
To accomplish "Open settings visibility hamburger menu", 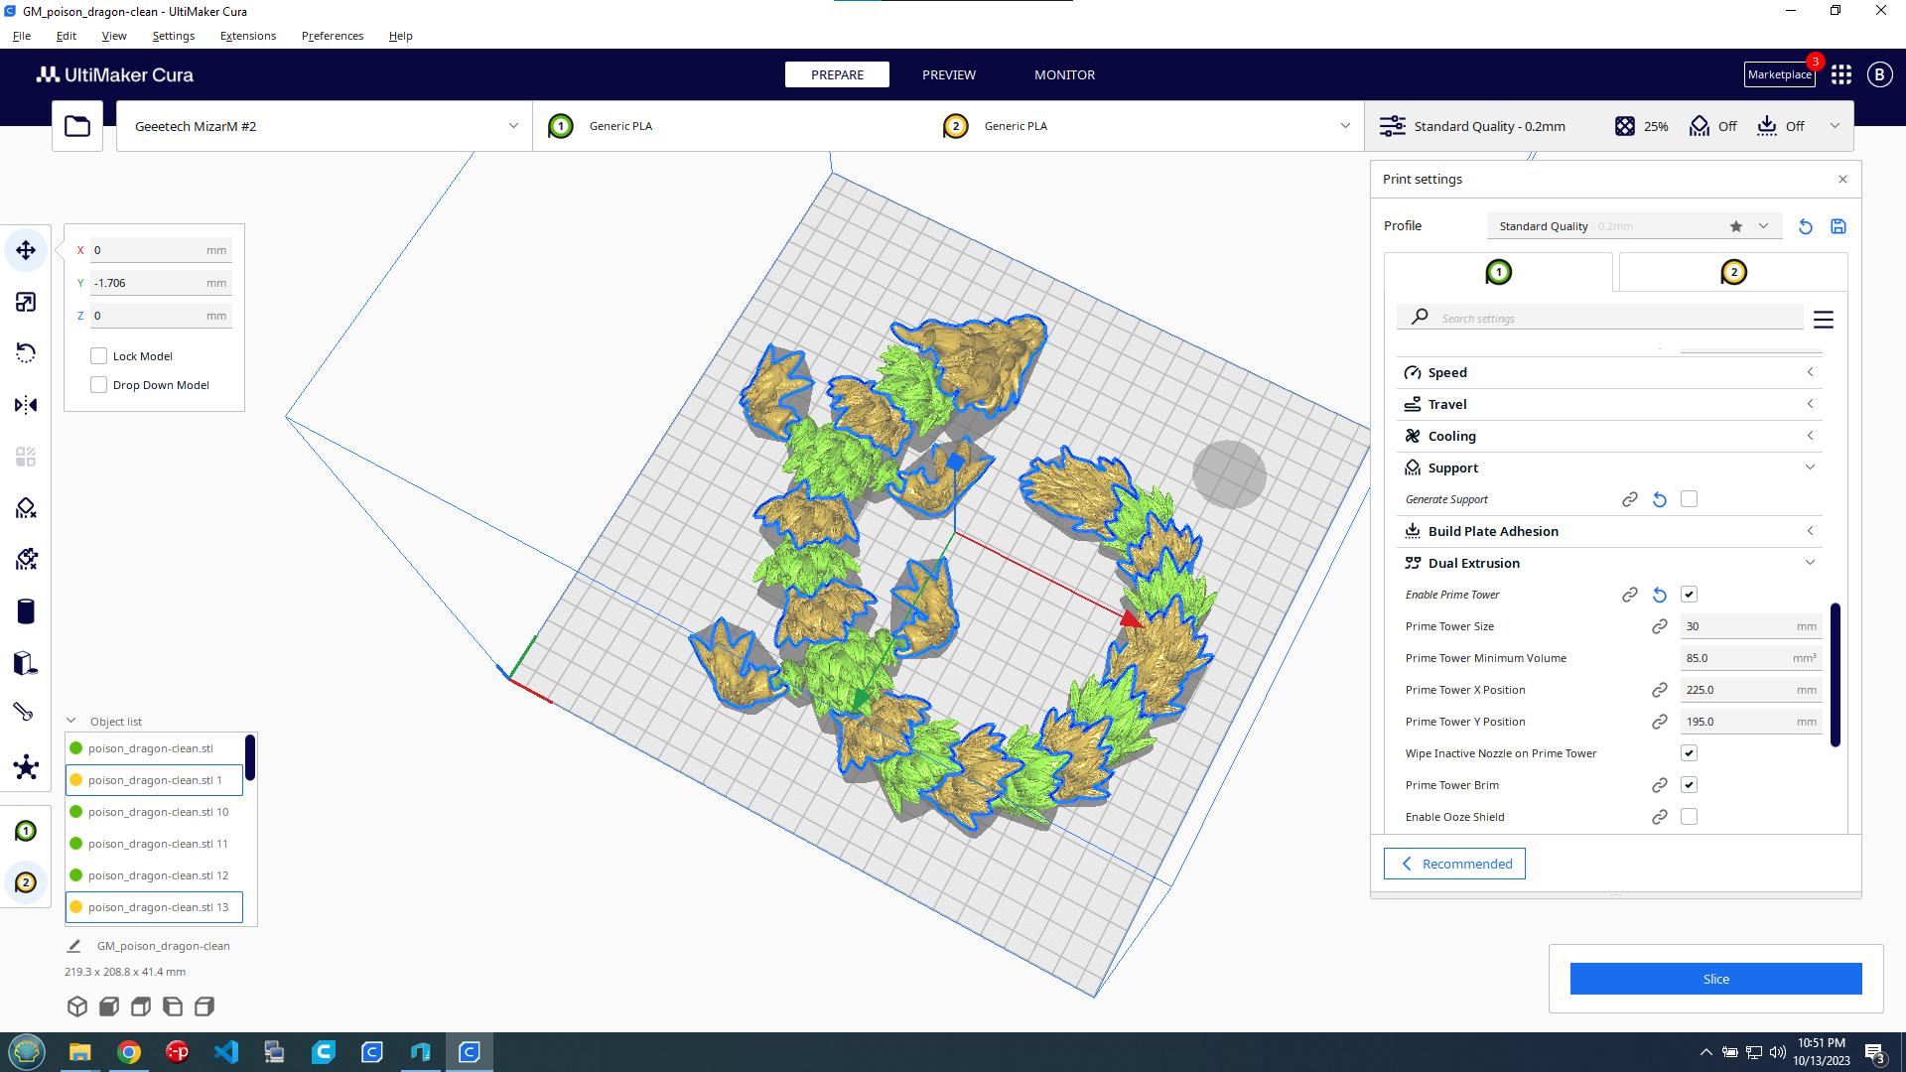I will tap(1824, 320).
